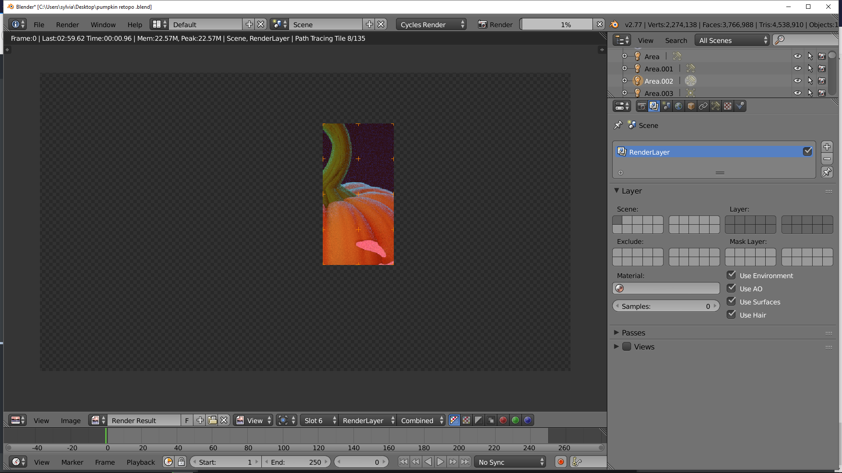Toggle the Use Hair checkbox
The height and width of the screenshot is (473, 842).
click(x=731, y=315)
